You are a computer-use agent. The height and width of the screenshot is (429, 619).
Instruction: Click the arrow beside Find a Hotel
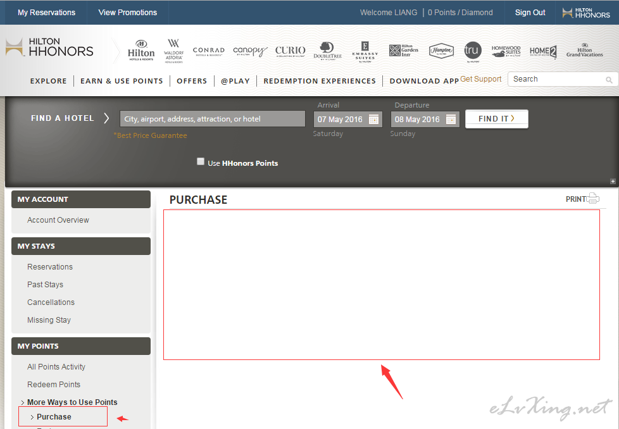click(106, 118)
